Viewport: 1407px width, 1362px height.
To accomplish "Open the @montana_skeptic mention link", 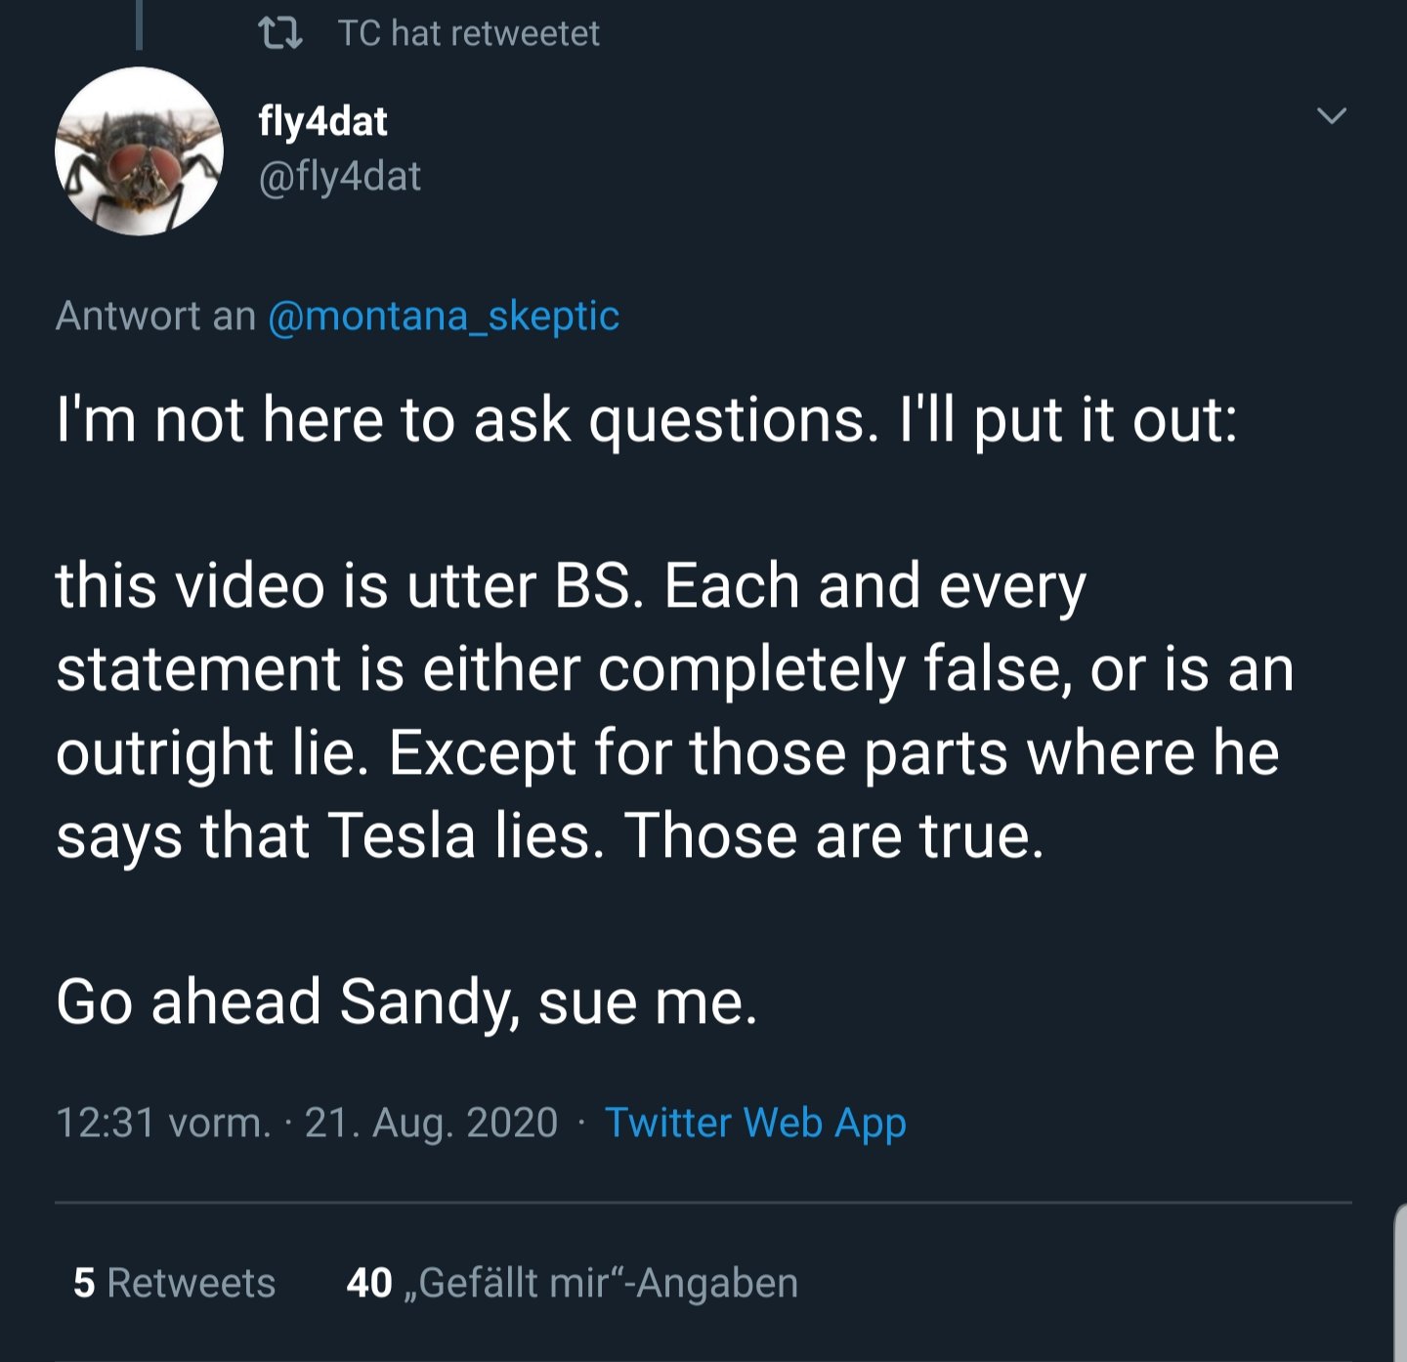I will click(444, 316).
